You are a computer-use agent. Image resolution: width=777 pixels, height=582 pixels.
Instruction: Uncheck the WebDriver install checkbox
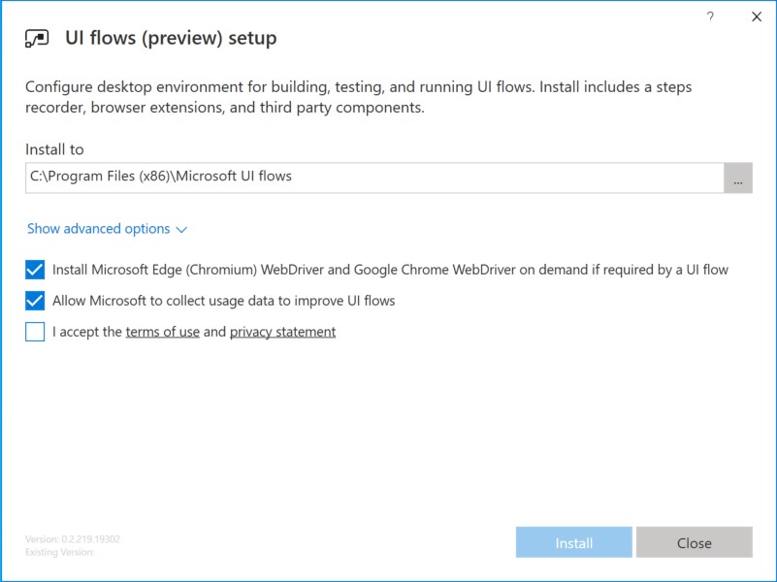[36, 270]
